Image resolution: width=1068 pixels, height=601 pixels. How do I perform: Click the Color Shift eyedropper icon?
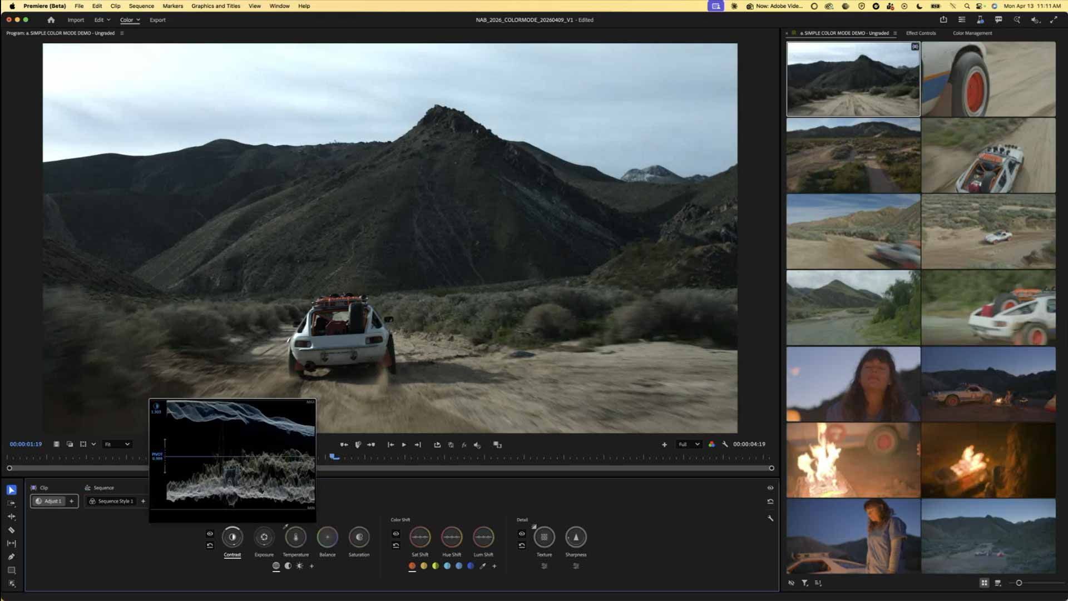pos(482,566)
